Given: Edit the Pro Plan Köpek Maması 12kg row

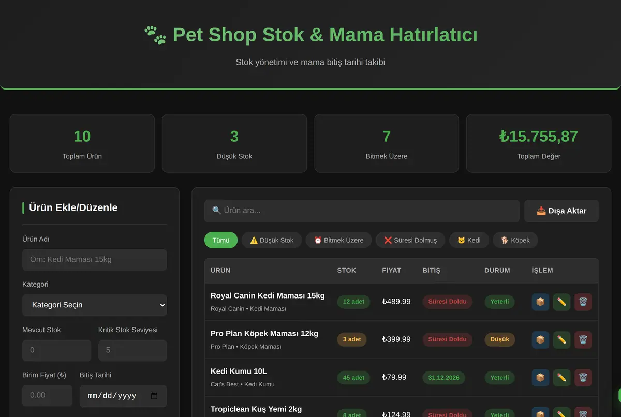Looking at the screenshot, I should pos(561,340).
